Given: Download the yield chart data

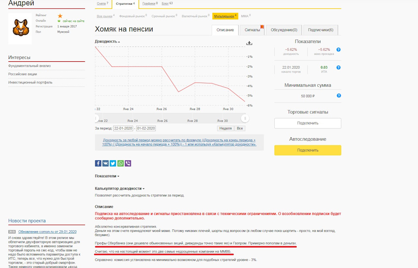Looking at the screenshot, I should [249, 43].
